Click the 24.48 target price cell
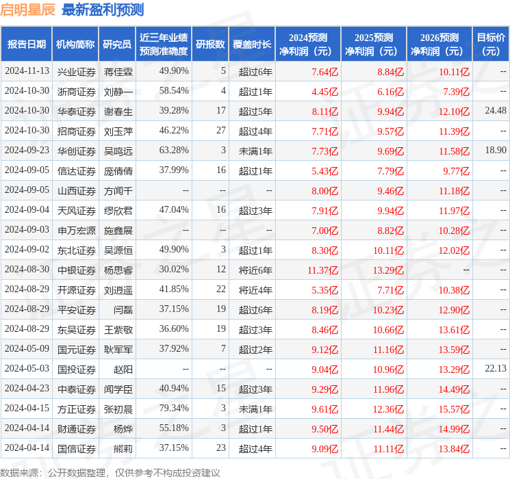Image resolution: width=510 pixels, height=479 pixels. click(x=495, y=110)
